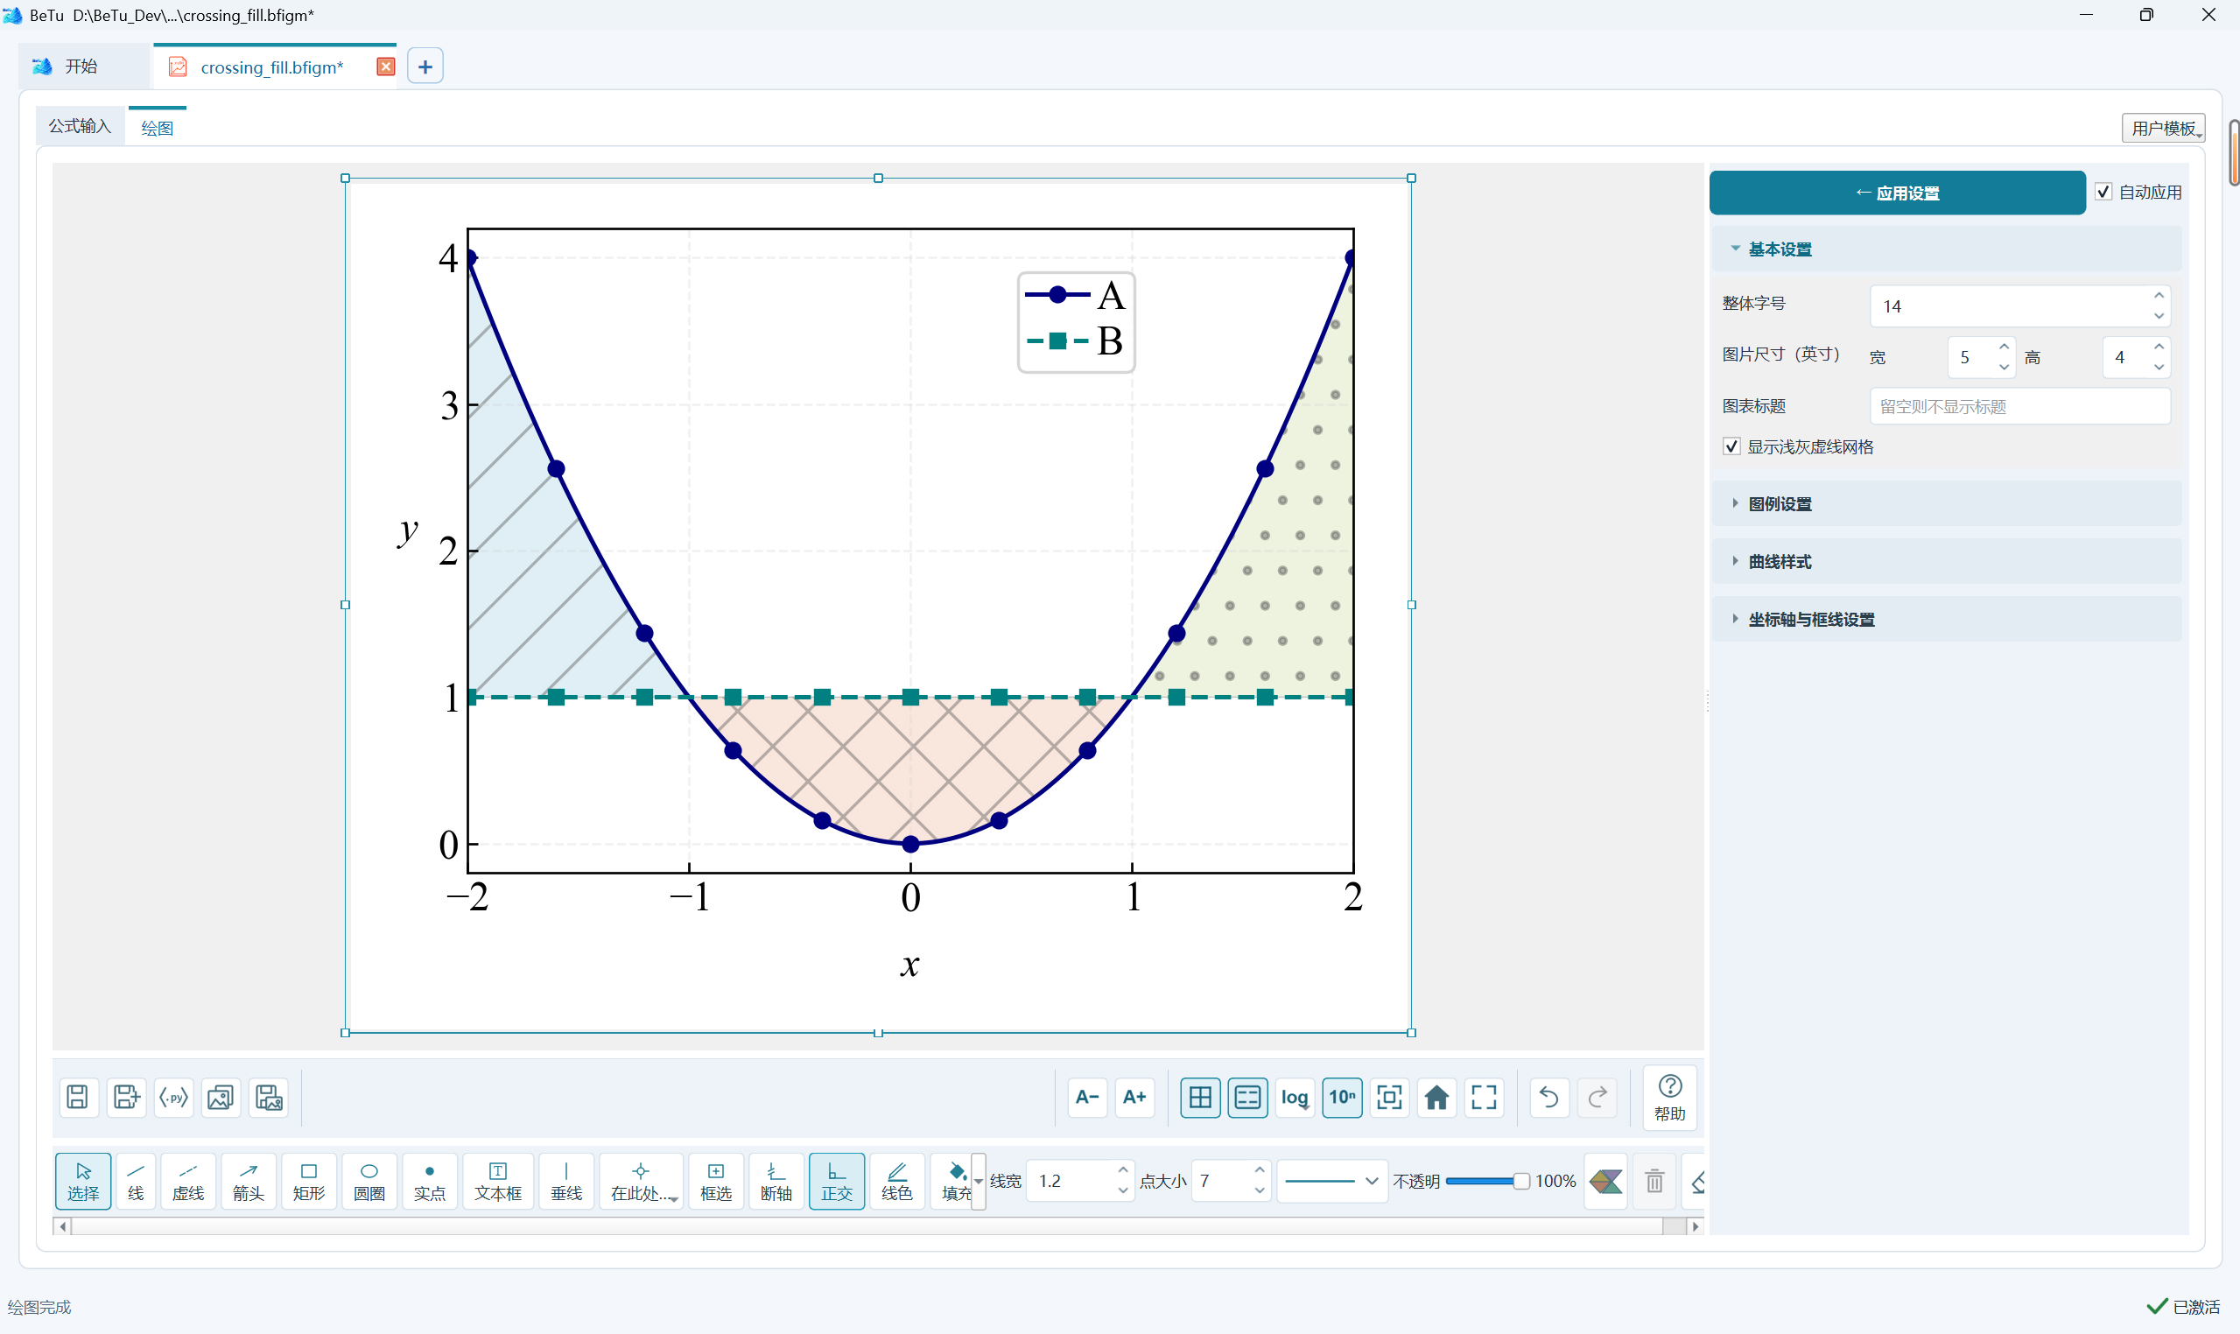Add a new tab with plus button

click(x=425, y=67)
